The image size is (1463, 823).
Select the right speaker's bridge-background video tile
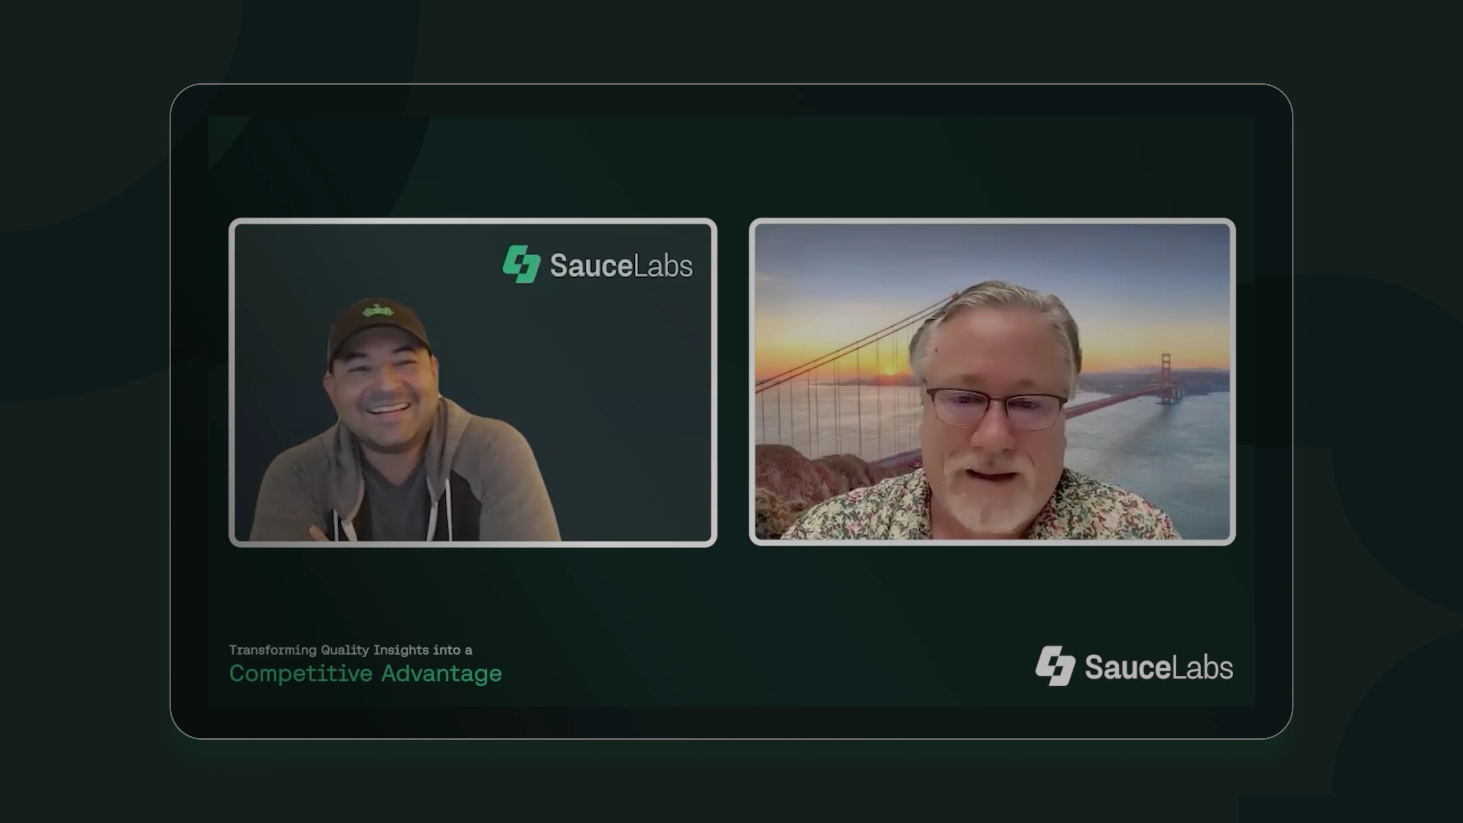[x=992, y=381]
